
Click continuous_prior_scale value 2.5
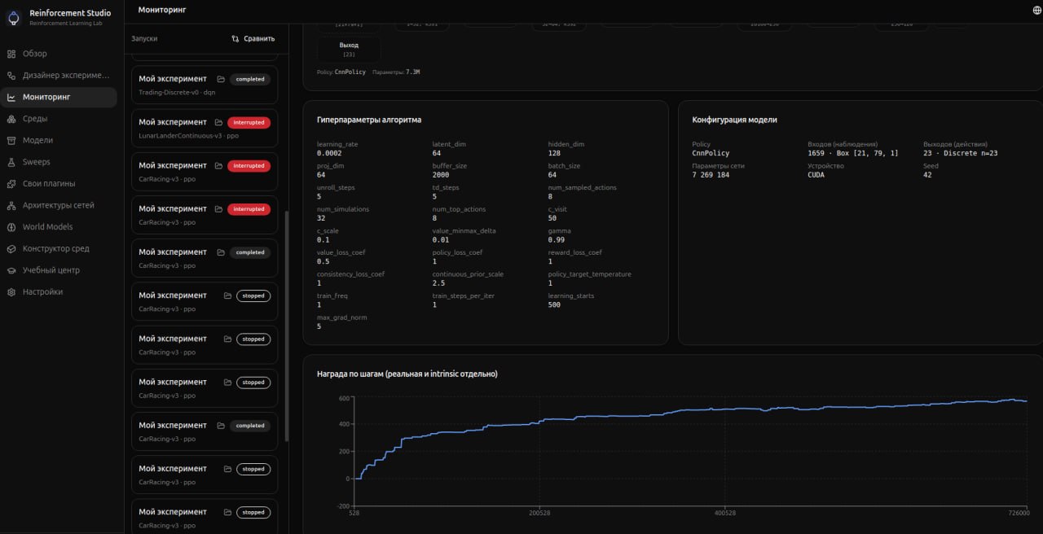[438, 283]
